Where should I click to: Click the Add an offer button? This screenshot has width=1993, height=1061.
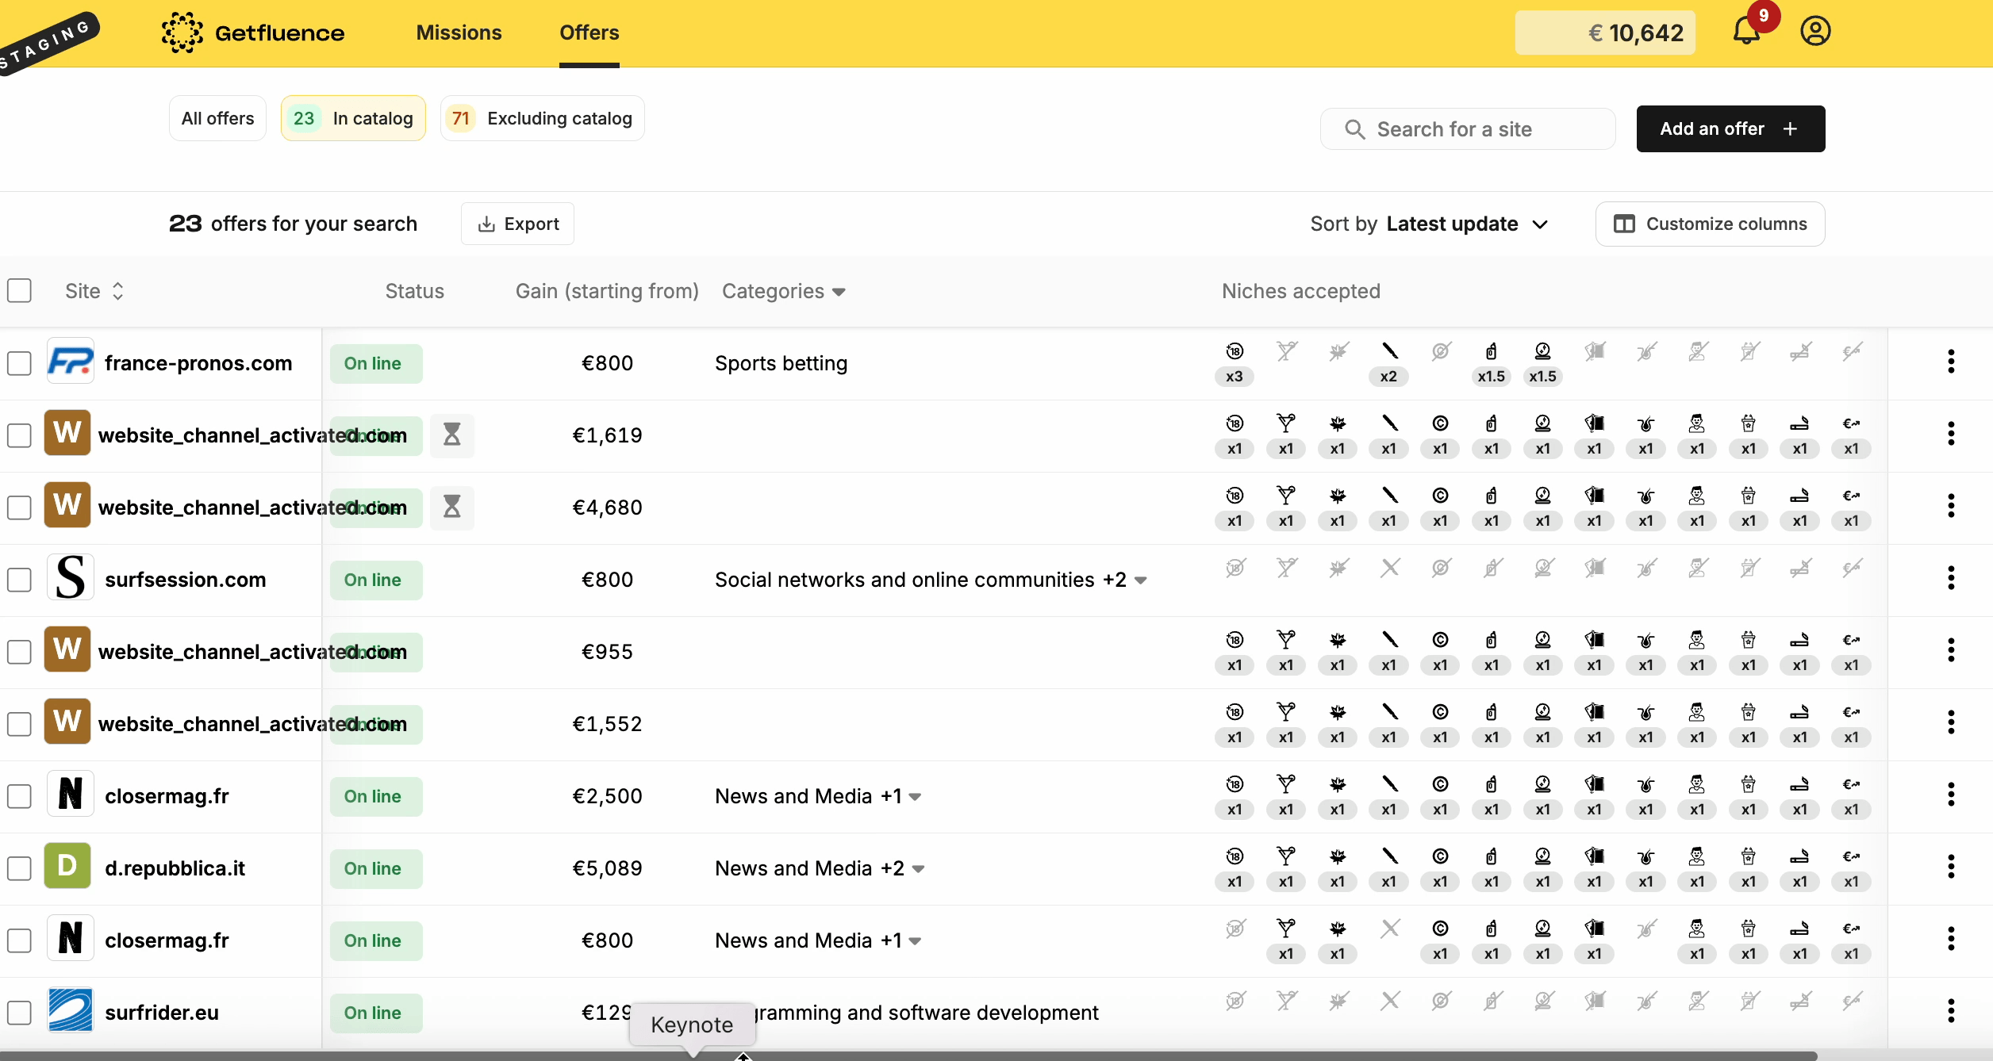click(x=1730, y=128)
